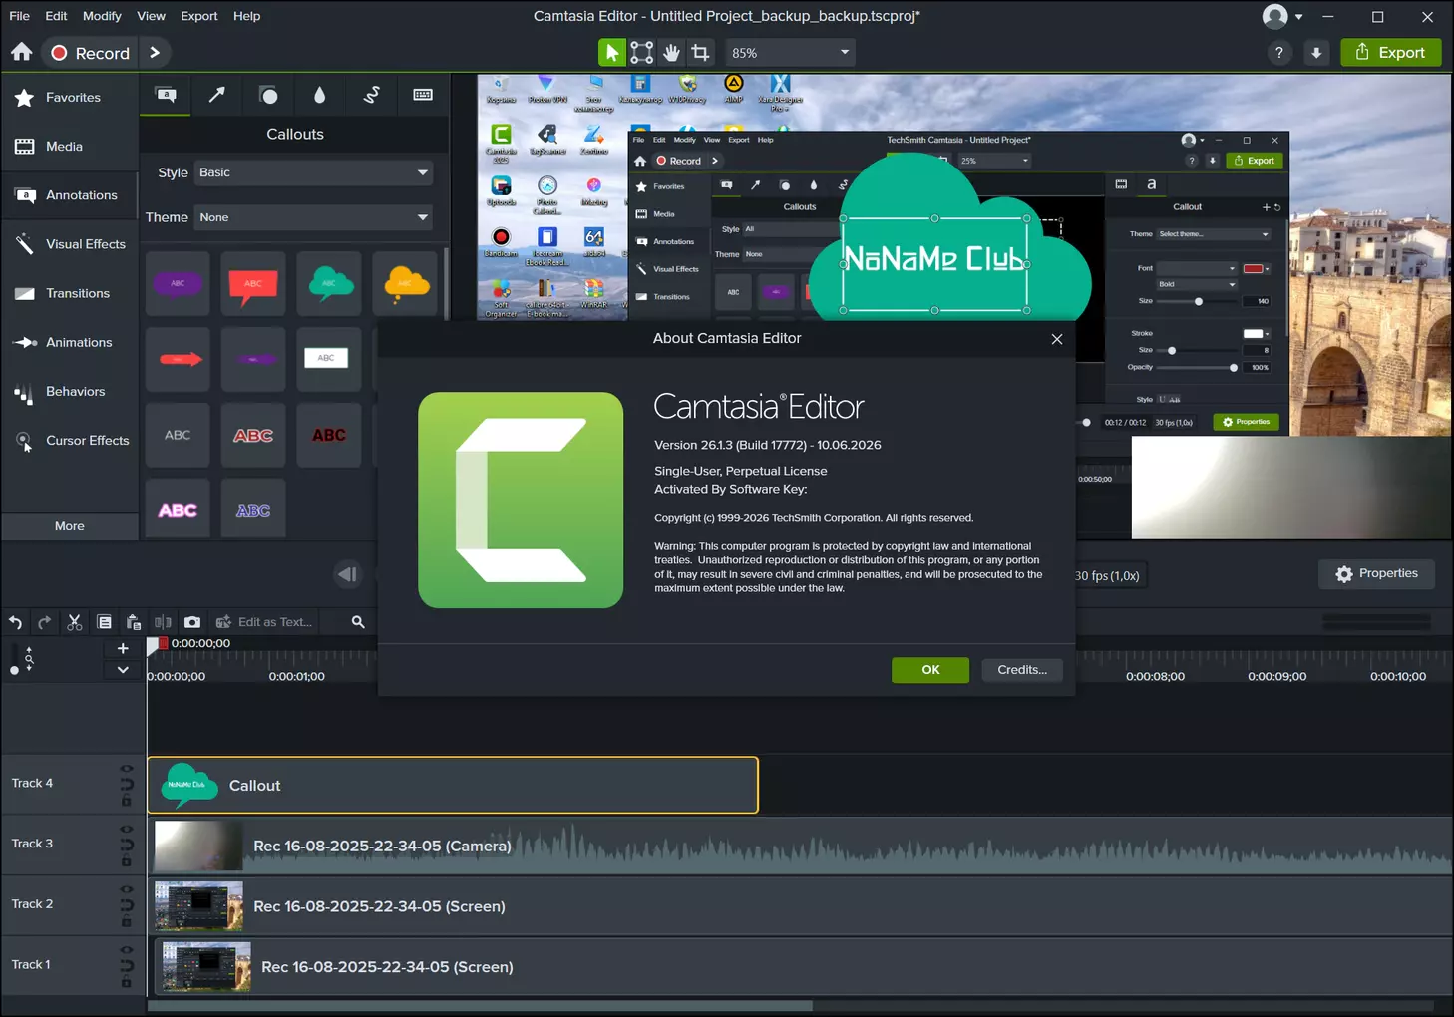Switch to Arrows and Lines annotation tab
This screenshot has width=1454, height=1017.
coord(216,95)
